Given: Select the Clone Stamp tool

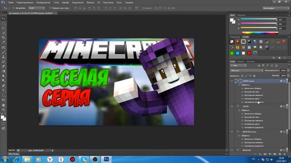Looking at the screenshot, I should pos(3,57).
